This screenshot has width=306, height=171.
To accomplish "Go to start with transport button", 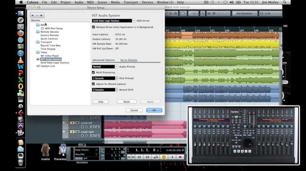I will (129, 157).
